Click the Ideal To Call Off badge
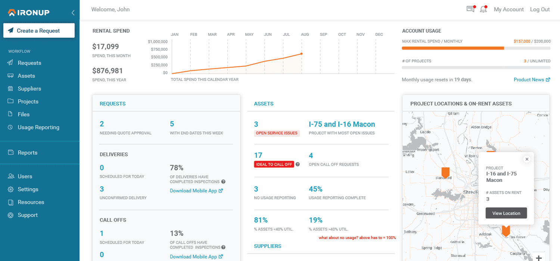560x261 pixels. point(274,164)
